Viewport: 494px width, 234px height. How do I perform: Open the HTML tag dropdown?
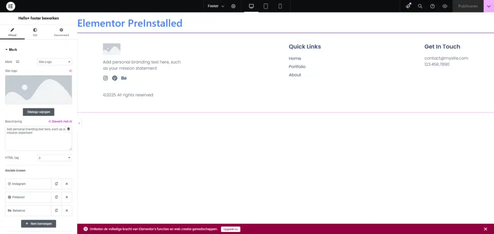[x=55, y=157]
